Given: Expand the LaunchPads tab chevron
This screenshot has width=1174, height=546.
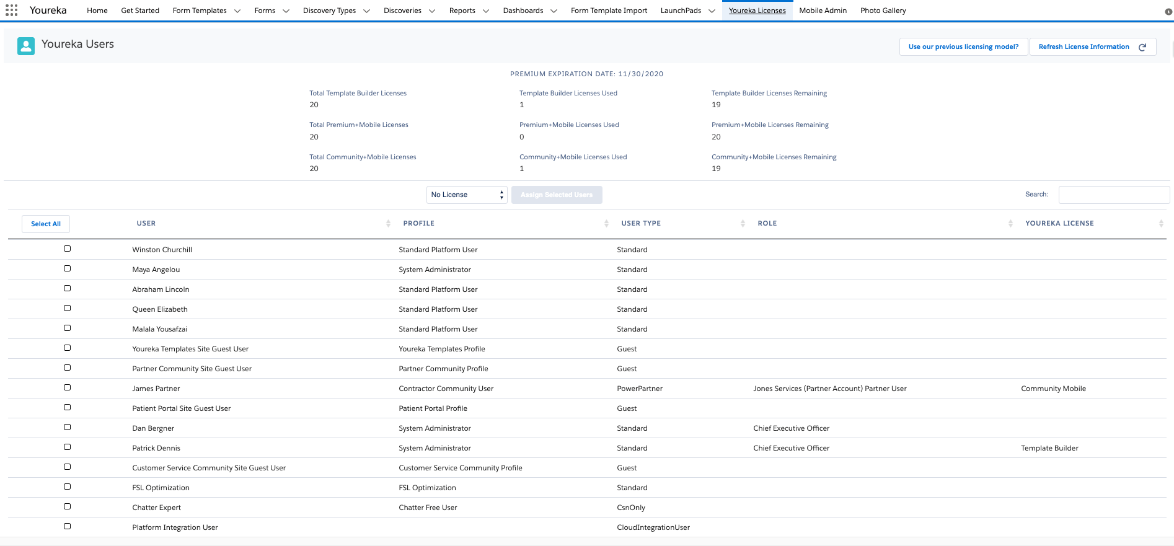Looking at the screenshot, I should pyautogui.click(x=712, y=11).
